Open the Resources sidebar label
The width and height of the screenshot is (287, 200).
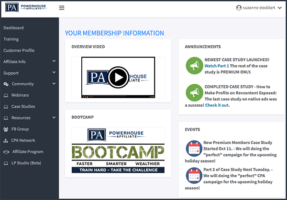point(21,118)
